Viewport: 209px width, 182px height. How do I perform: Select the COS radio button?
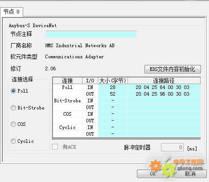(13, 124)
